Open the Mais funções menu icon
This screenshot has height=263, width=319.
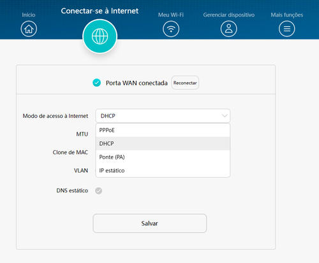[x=286, y=29]
